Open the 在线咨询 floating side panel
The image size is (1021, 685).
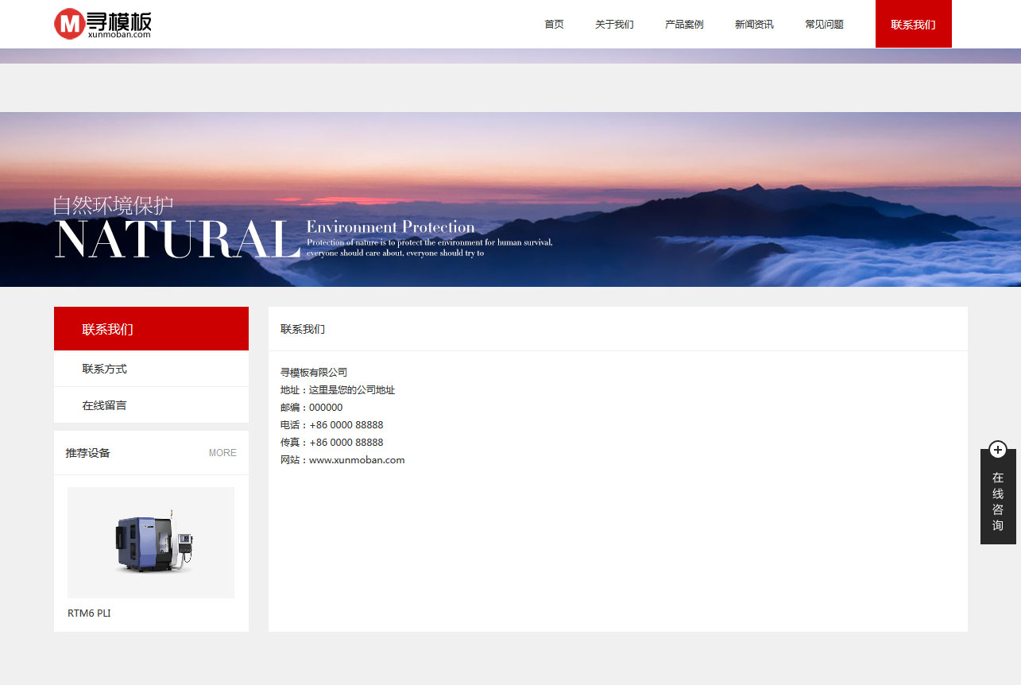[998, 501]
